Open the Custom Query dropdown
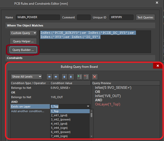 (23, 33)
